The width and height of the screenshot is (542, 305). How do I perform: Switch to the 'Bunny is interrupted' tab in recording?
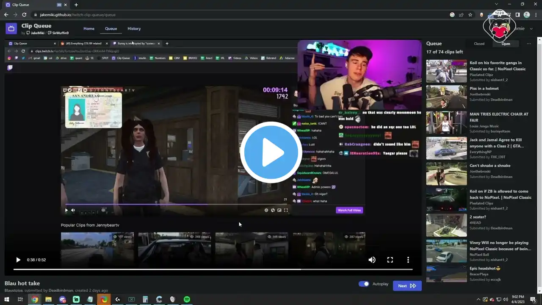point(136,43)
